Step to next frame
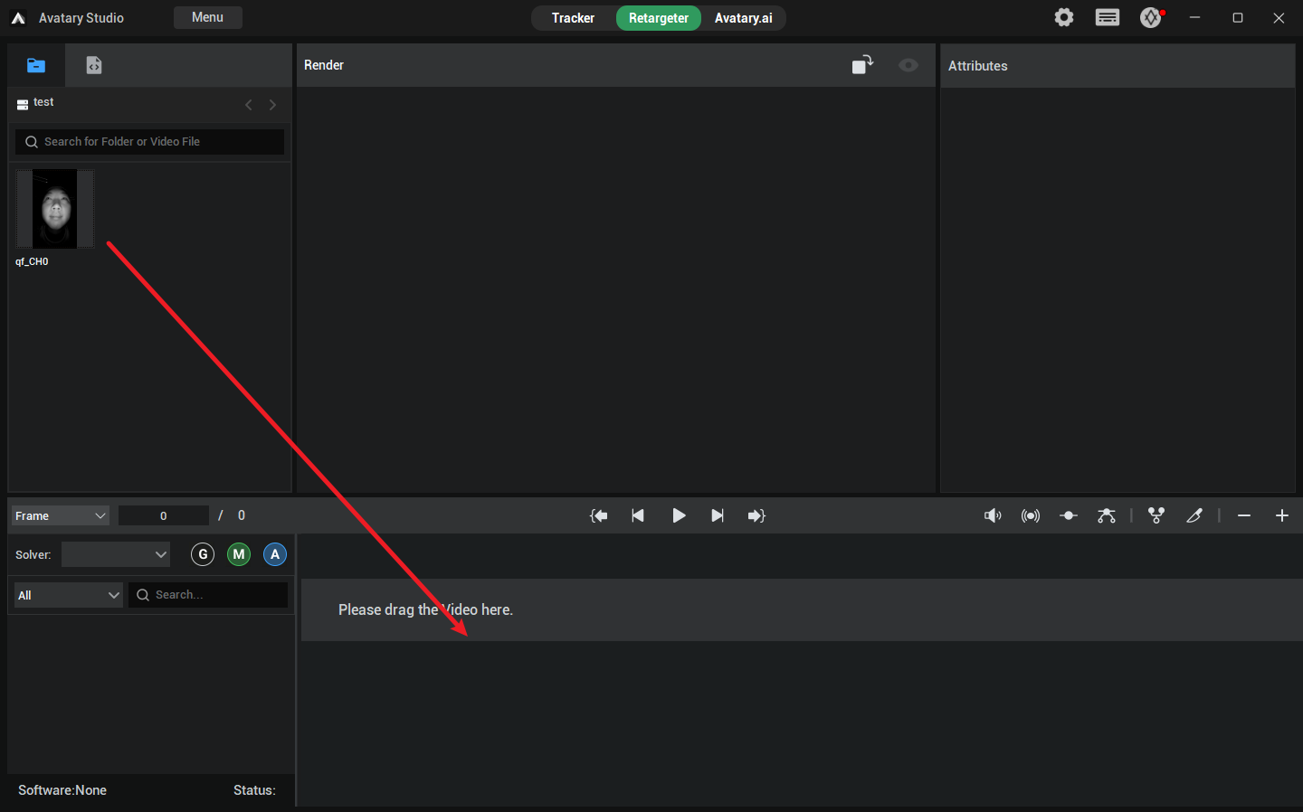The height and width of the screenshot is (812, 1303). [718, 515]
